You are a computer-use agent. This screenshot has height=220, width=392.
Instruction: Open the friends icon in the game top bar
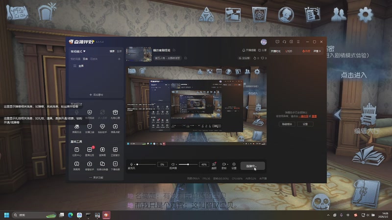[339, 14]
